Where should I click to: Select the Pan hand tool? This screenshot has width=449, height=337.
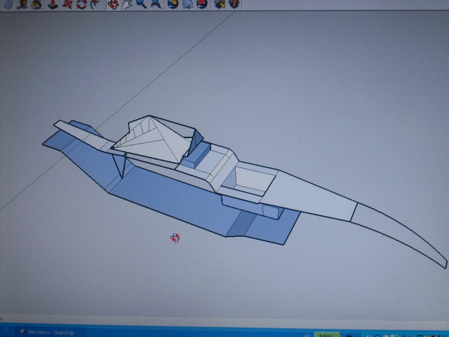point(128,4)
